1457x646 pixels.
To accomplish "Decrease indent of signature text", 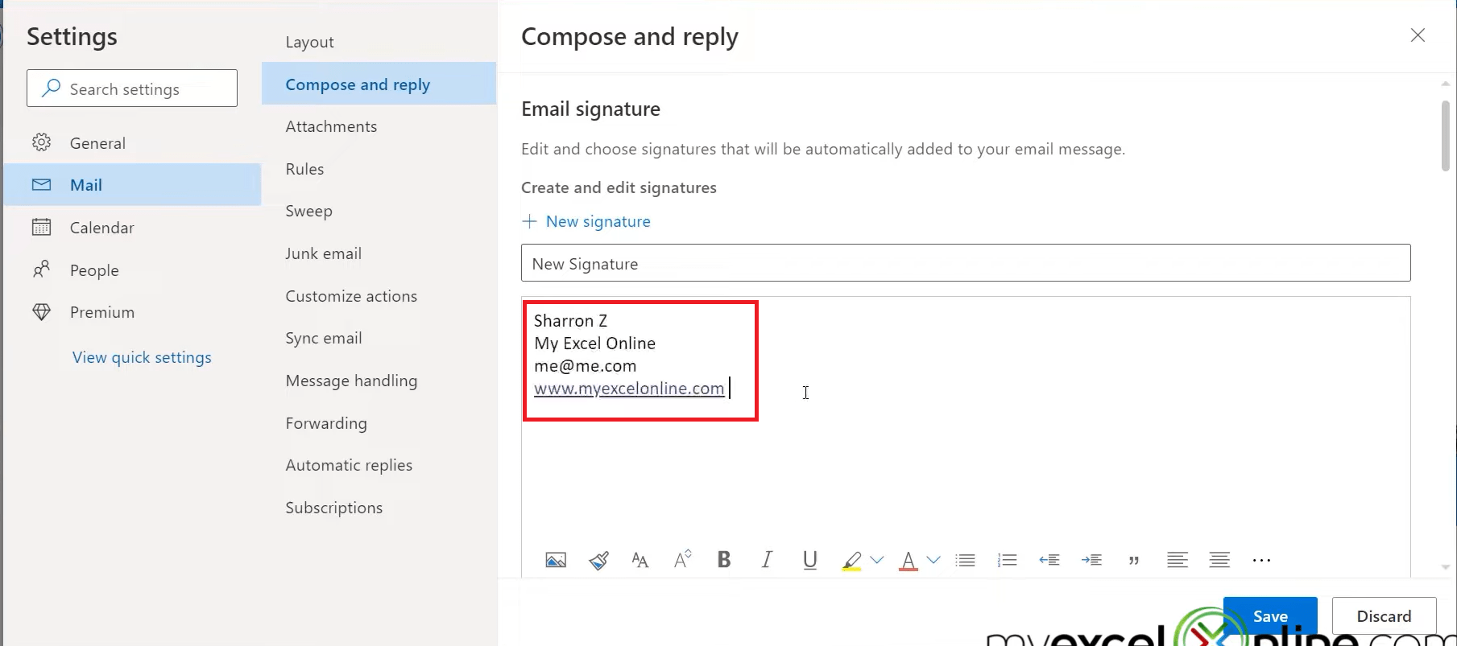I will [x=1049, y=560].
